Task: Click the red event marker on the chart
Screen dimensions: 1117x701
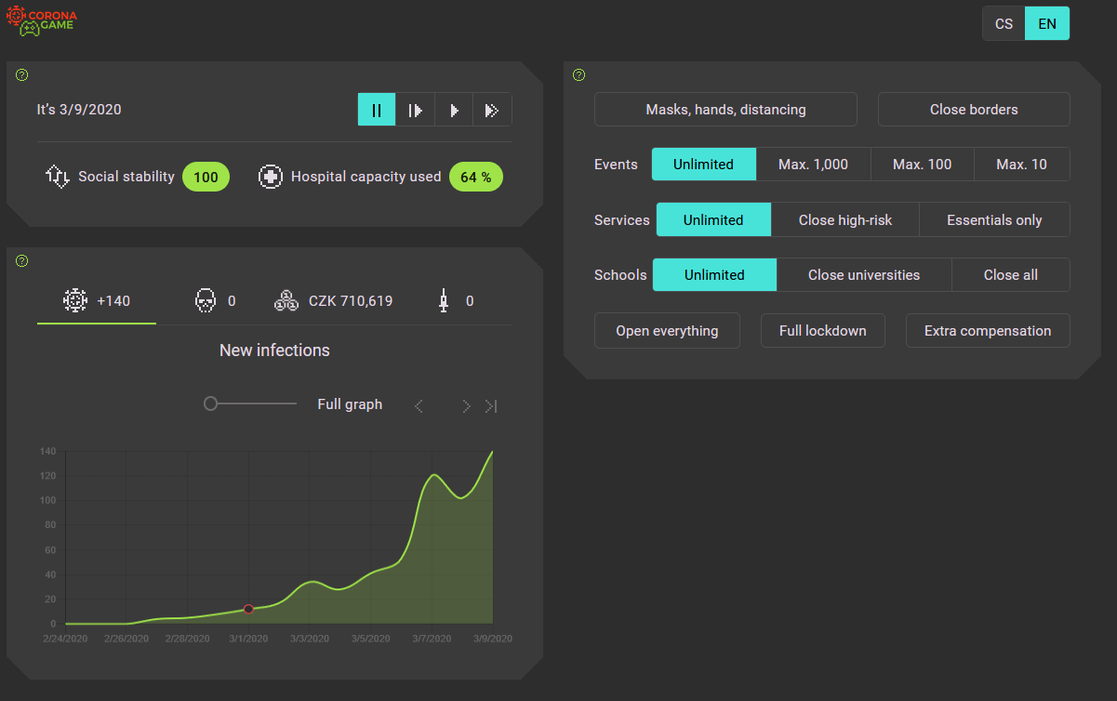Action: click(248, 609)
